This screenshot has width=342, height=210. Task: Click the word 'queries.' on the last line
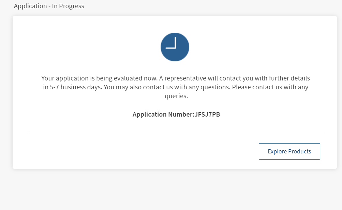[176, 96]
